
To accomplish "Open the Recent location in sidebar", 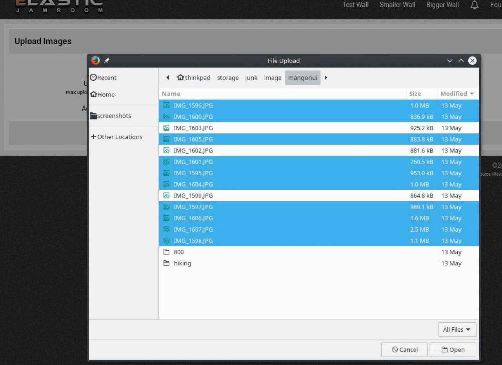I will point(104,78).
